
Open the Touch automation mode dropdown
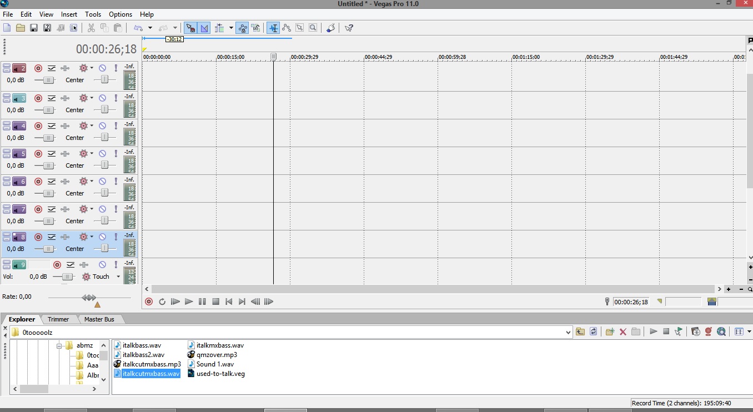118,277
